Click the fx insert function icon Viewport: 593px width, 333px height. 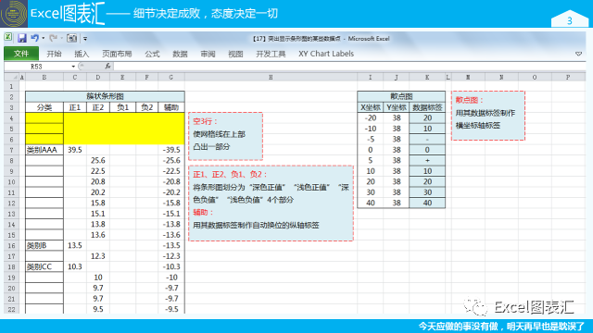(107, 66)
